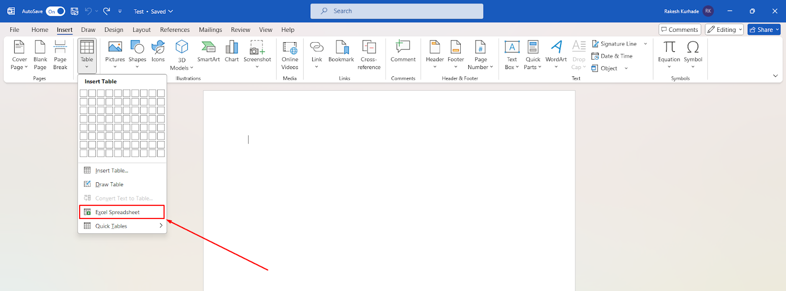Viewport: 786px width, 291px height.
Task: Click the Icons button
Action: [x=158, y=51]
